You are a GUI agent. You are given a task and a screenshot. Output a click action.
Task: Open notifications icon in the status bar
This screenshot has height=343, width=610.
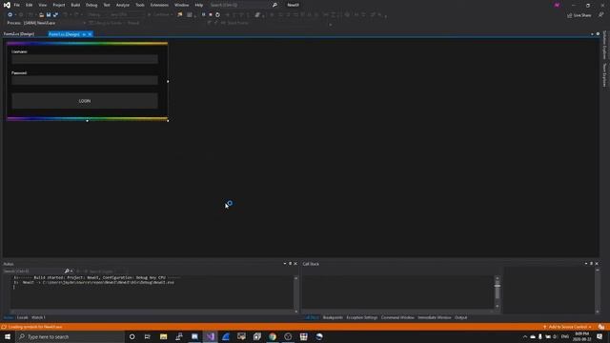tap(601, 327)
